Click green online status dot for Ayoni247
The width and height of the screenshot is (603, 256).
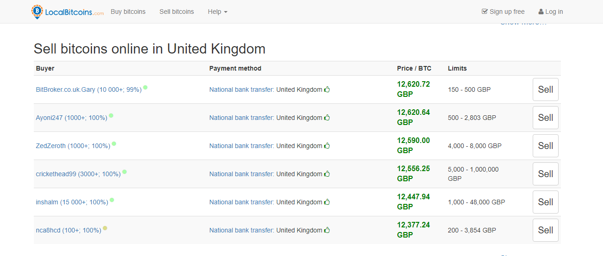pos(111,115)
